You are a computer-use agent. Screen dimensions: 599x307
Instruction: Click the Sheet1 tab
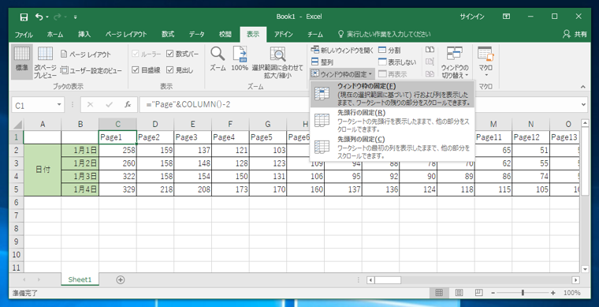pos(80,279)
